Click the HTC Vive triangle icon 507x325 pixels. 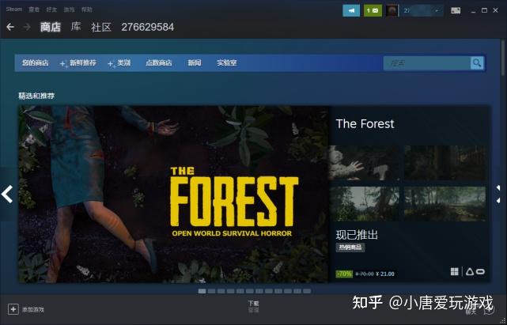470,272
